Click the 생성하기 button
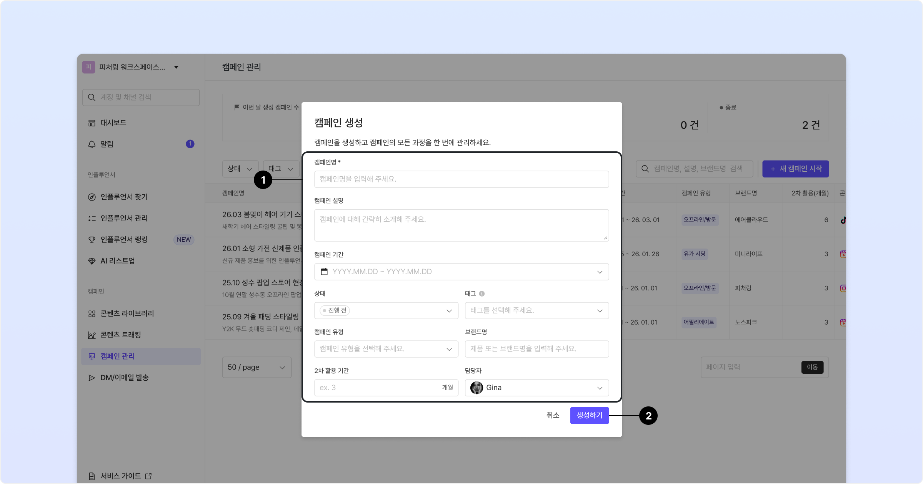This screenshot has height=484, width=923. coord(589,415)
